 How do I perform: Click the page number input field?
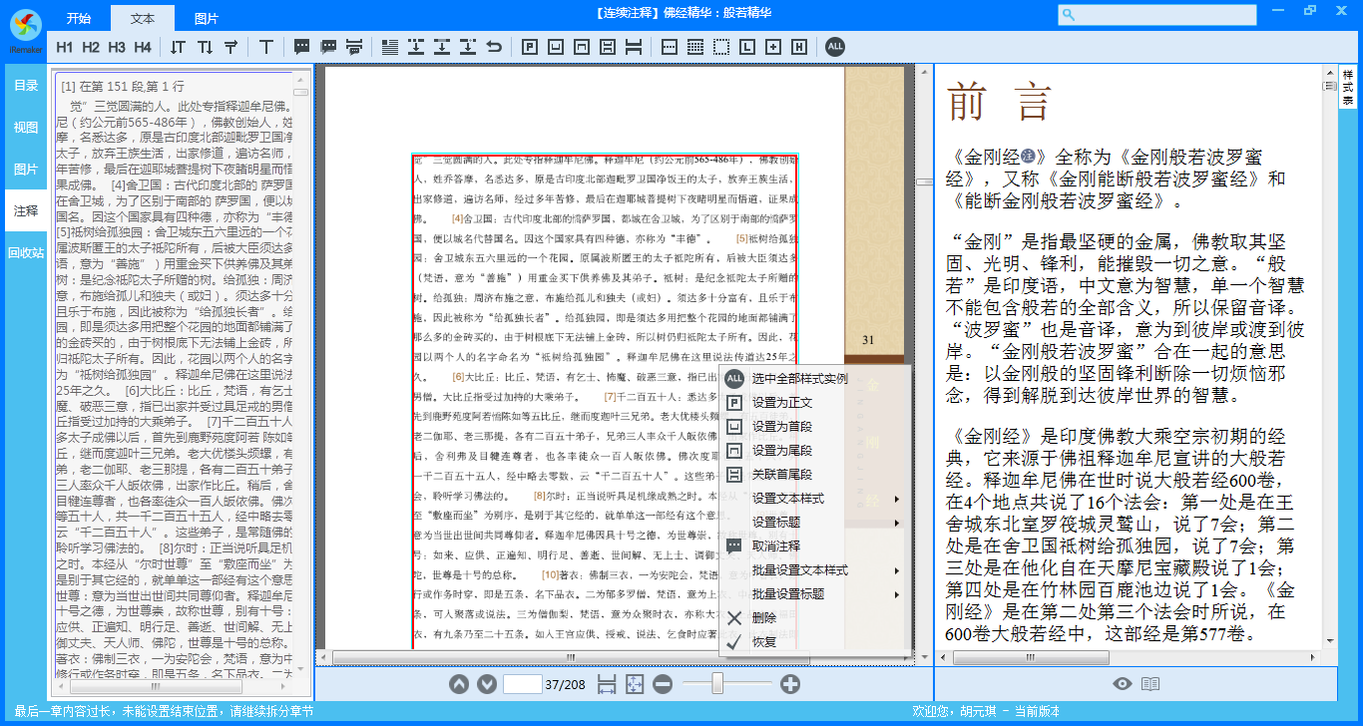click(522, 684)
